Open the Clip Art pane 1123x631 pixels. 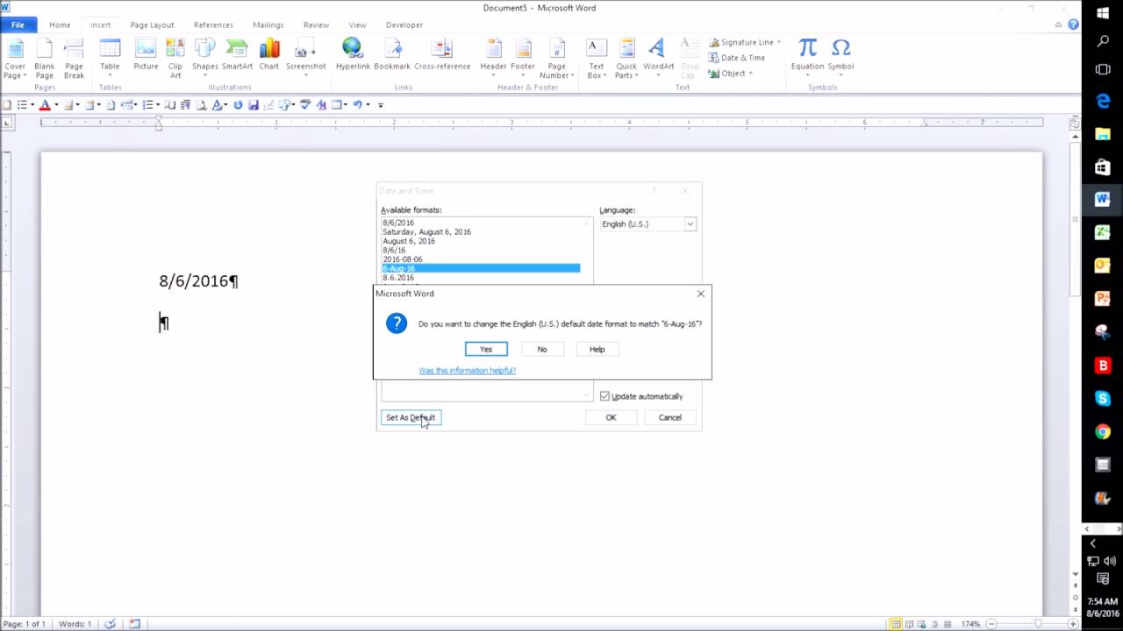(175, 59)
